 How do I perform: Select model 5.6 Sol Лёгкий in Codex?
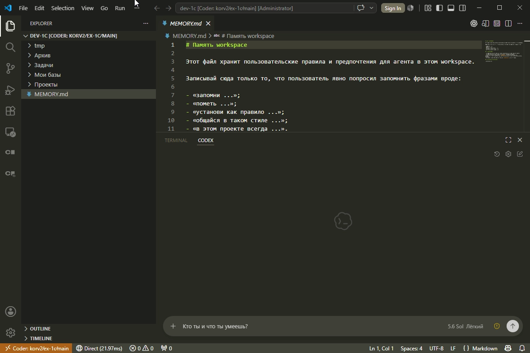(465, 326)
